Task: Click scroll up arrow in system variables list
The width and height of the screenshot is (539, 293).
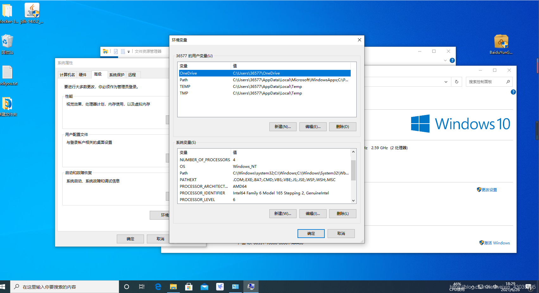Action: (x=353, y=152)
